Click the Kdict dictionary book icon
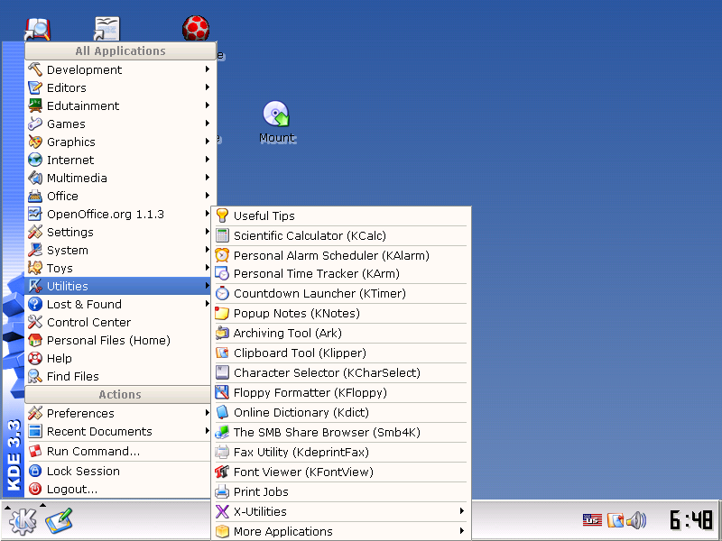This screenshot has width=722, height=541. tap(222, 412)
